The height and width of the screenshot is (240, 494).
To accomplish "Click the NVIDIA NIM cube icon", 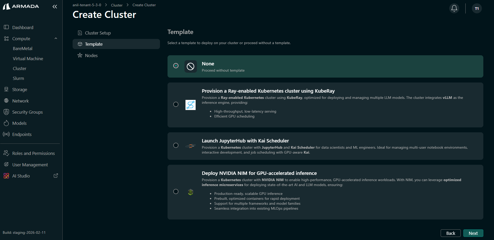I will tap(190, 192).
